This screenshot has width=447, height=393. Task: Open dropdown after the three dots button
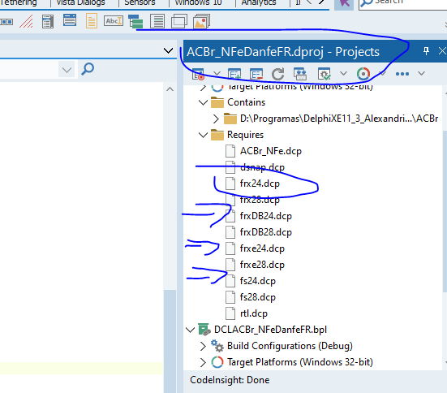[421, 74]
